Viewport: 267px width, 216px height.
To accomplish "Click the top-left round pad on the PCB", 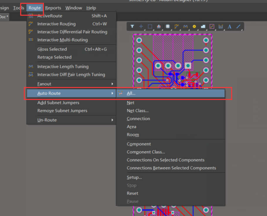I will [x=139, y=40].
